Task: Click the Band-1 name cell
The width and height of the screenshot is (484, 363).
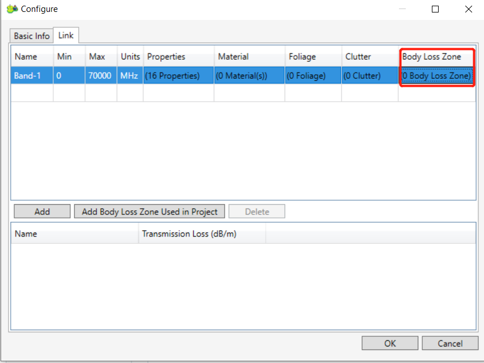Action: [x=32, y=75]
